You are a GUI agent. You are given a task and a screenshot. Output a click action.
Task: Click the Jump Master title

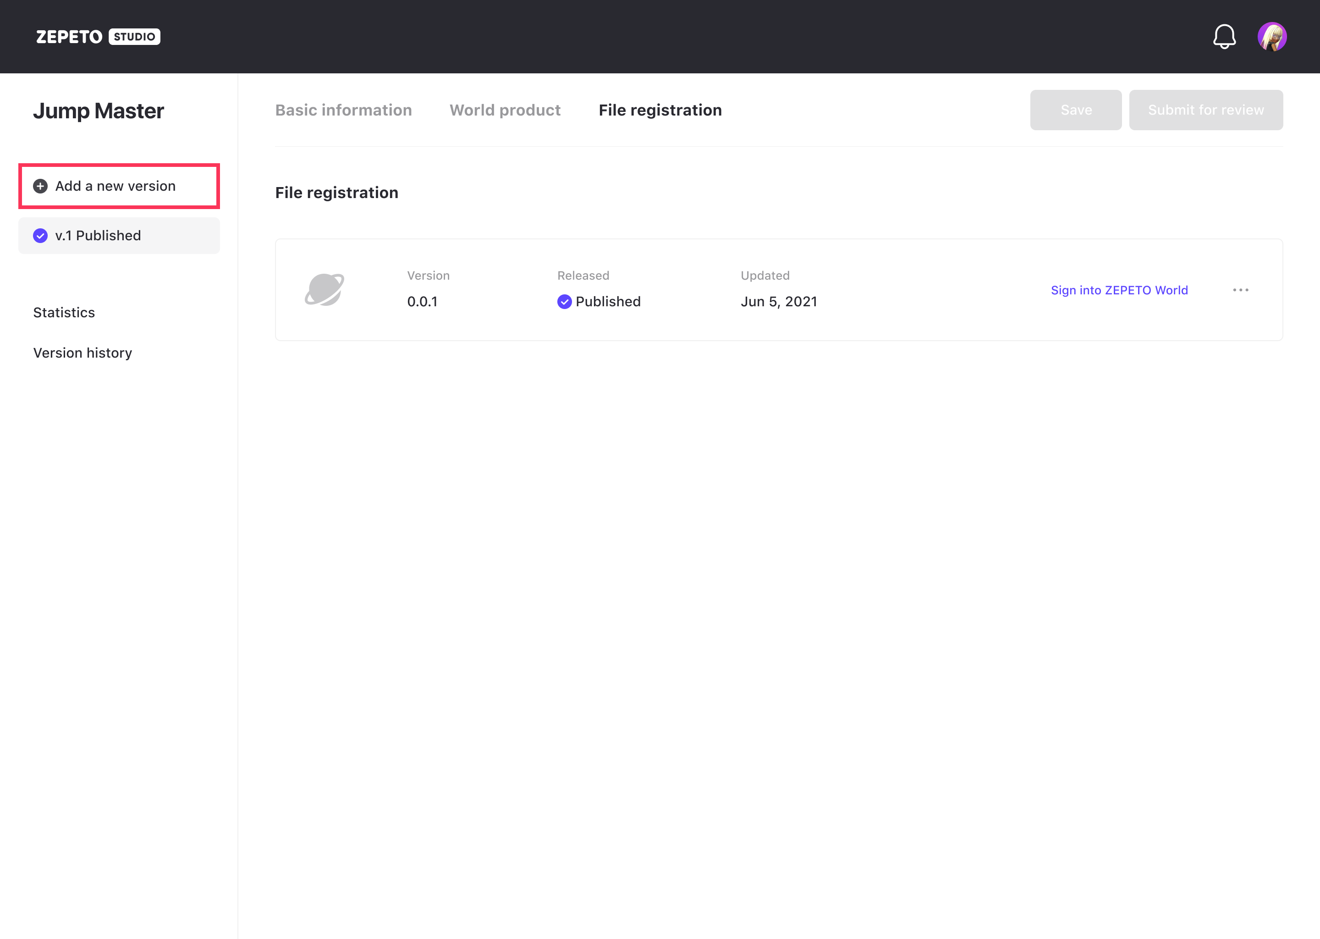98,110
